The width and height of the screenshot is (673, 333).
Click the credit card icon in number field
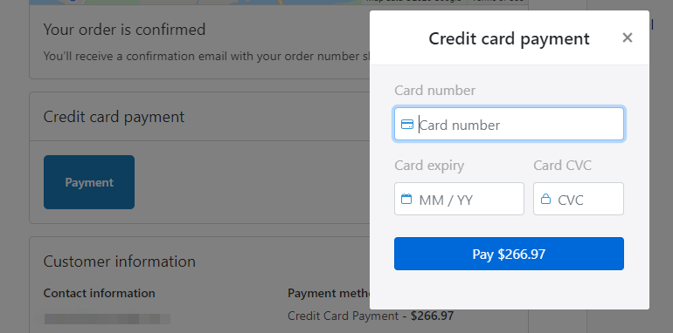[407, 125]
